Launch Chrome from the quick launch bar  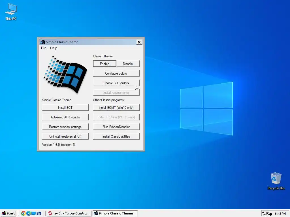[23, 213]
